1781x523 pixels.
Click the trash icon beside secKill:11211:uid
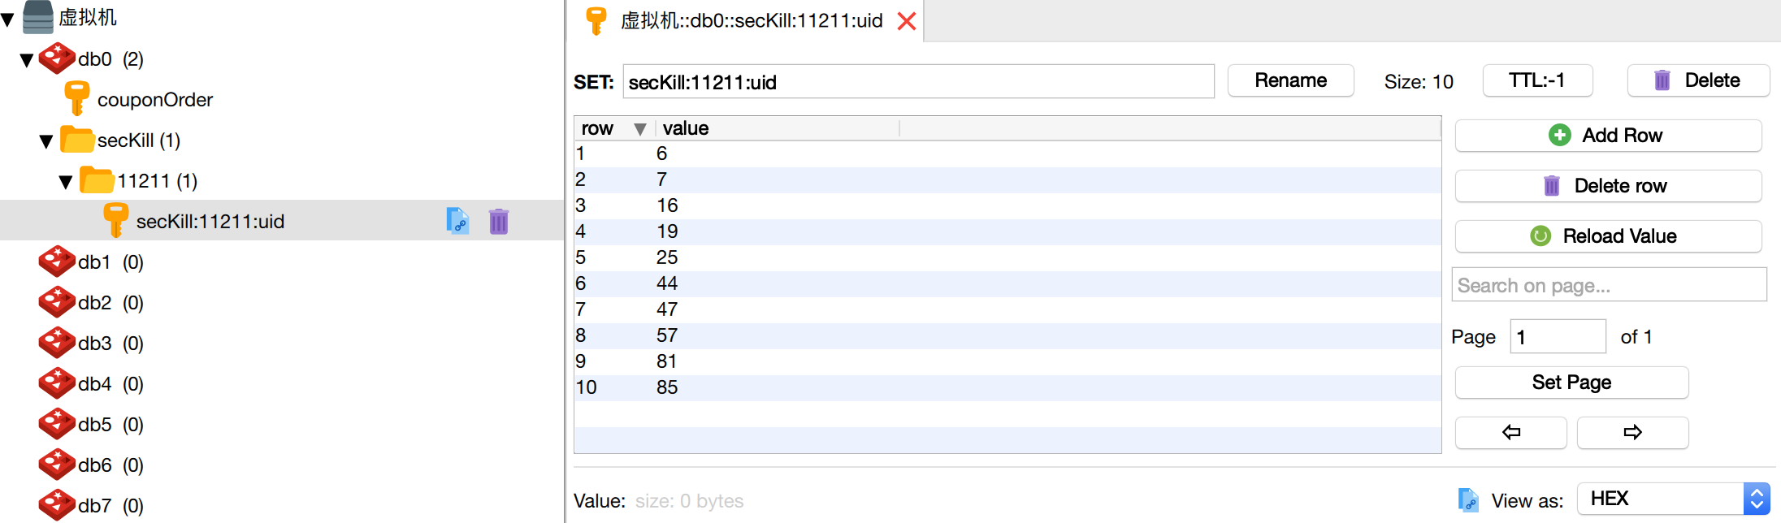point(499,221)
